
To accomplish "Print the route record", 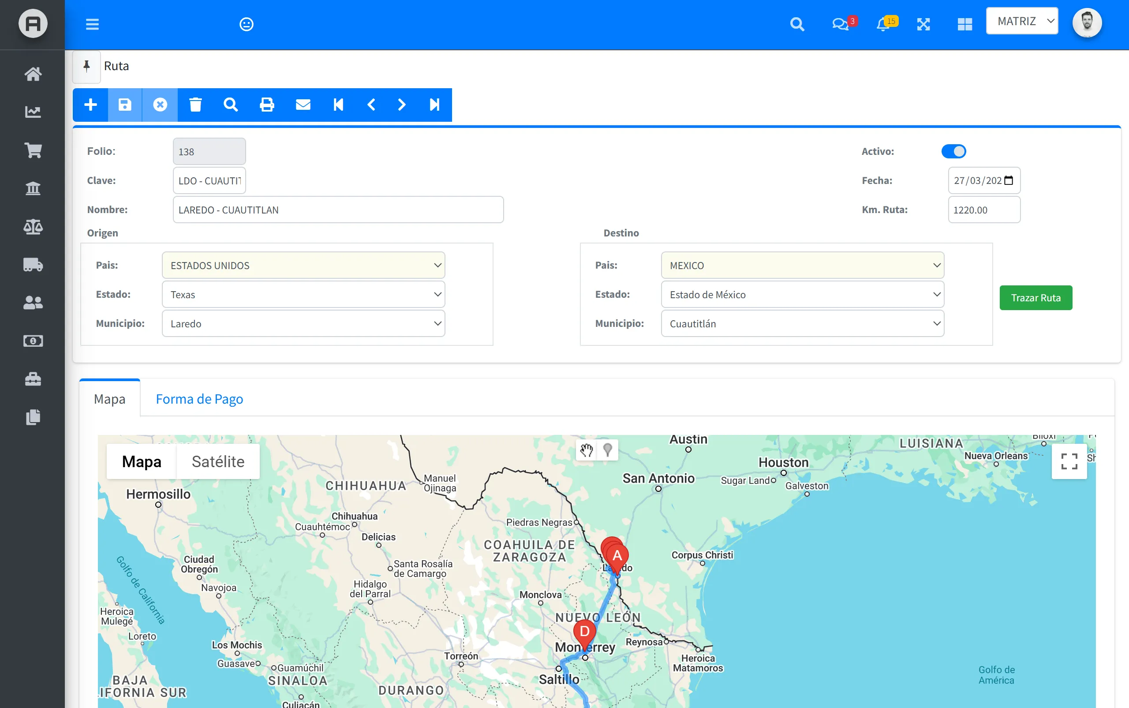I will pos(267,105).
